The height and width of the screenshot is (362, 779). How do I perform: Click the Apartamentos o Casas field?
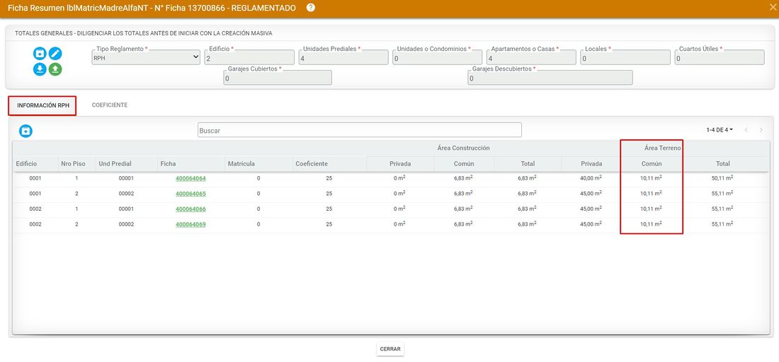click(531, 57)
